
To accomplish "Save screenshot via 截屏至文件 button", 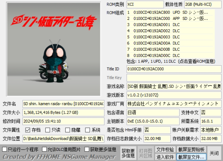I will pyautogui.click(x=192, y=157).
